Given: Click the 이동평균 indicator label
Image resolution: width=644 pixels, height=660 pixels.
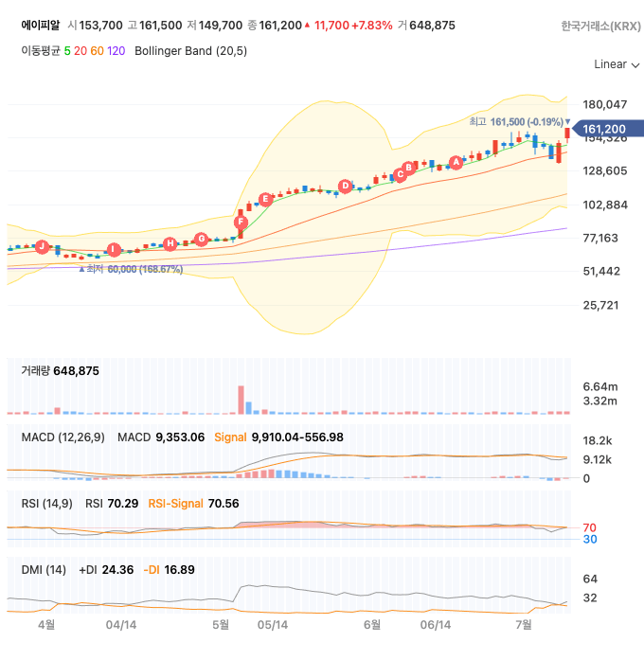Looking at the screenshot, I should [x=41, y=51].
